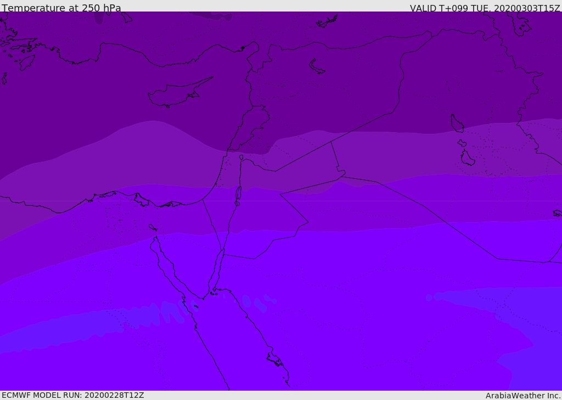Click the 'VALID T+099 TUE. 20200303T15Z' timestamp

tap(485, 8)
